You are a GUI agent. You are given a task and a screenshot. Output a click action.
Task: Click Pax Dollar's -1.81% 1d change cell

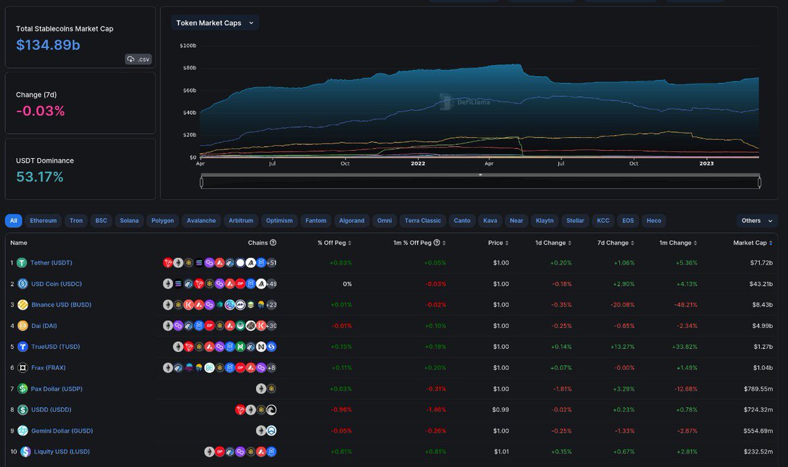point(561,389)
